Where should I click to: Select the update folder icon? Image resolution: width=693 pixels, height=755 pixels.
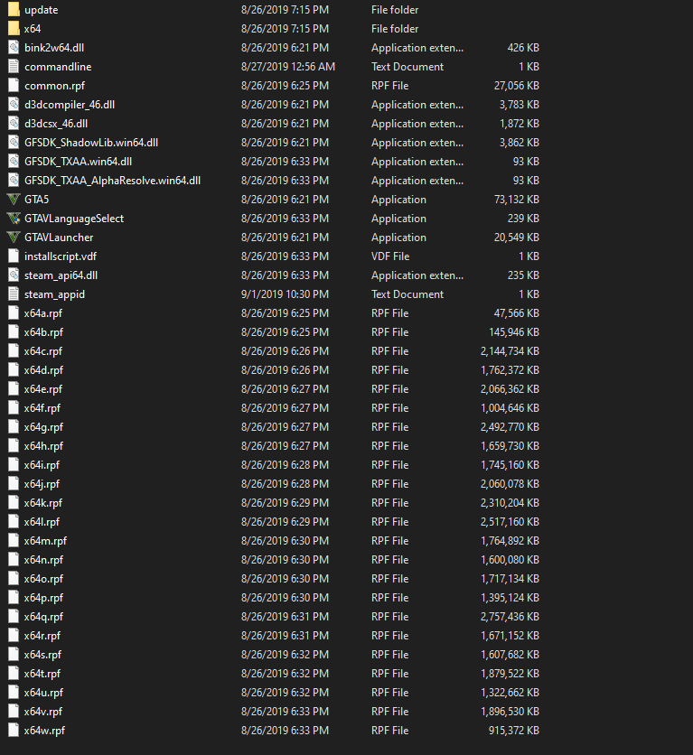(14, 10)
